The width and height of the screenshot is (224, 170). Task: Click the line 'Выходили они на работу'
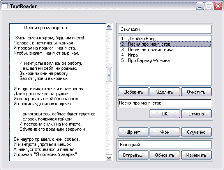point(44,73)
